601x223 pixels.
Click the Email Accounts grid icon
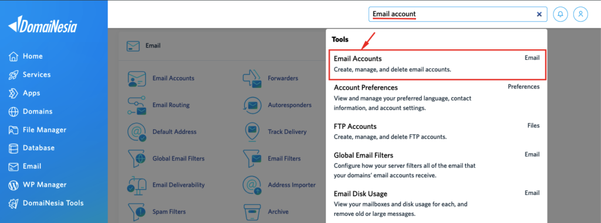pos(136,78)
